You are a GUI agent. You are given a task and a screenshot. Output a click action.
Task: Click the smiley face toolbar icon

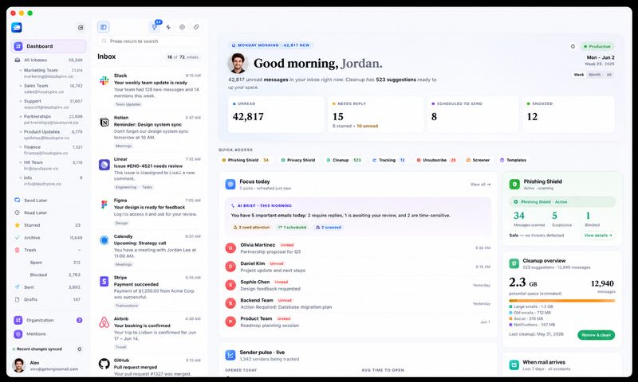tap(183, 27)
